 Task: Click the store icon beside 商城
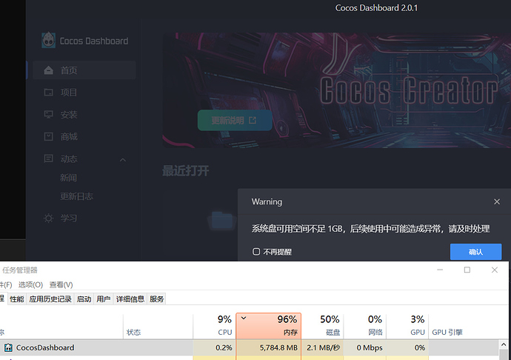[49, 136]
